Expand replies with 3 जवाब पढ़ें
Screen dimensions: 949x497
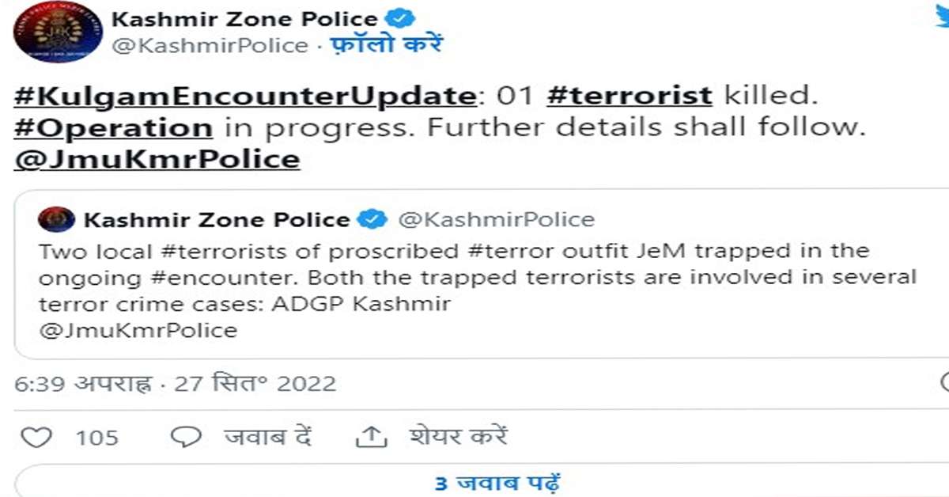point(497,482)
